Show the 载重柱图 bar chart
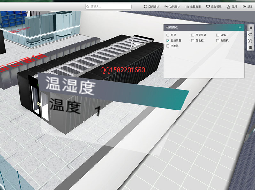The height and width of the screenshot is (190, 255). pyautogui.click(x=193, y=6)
